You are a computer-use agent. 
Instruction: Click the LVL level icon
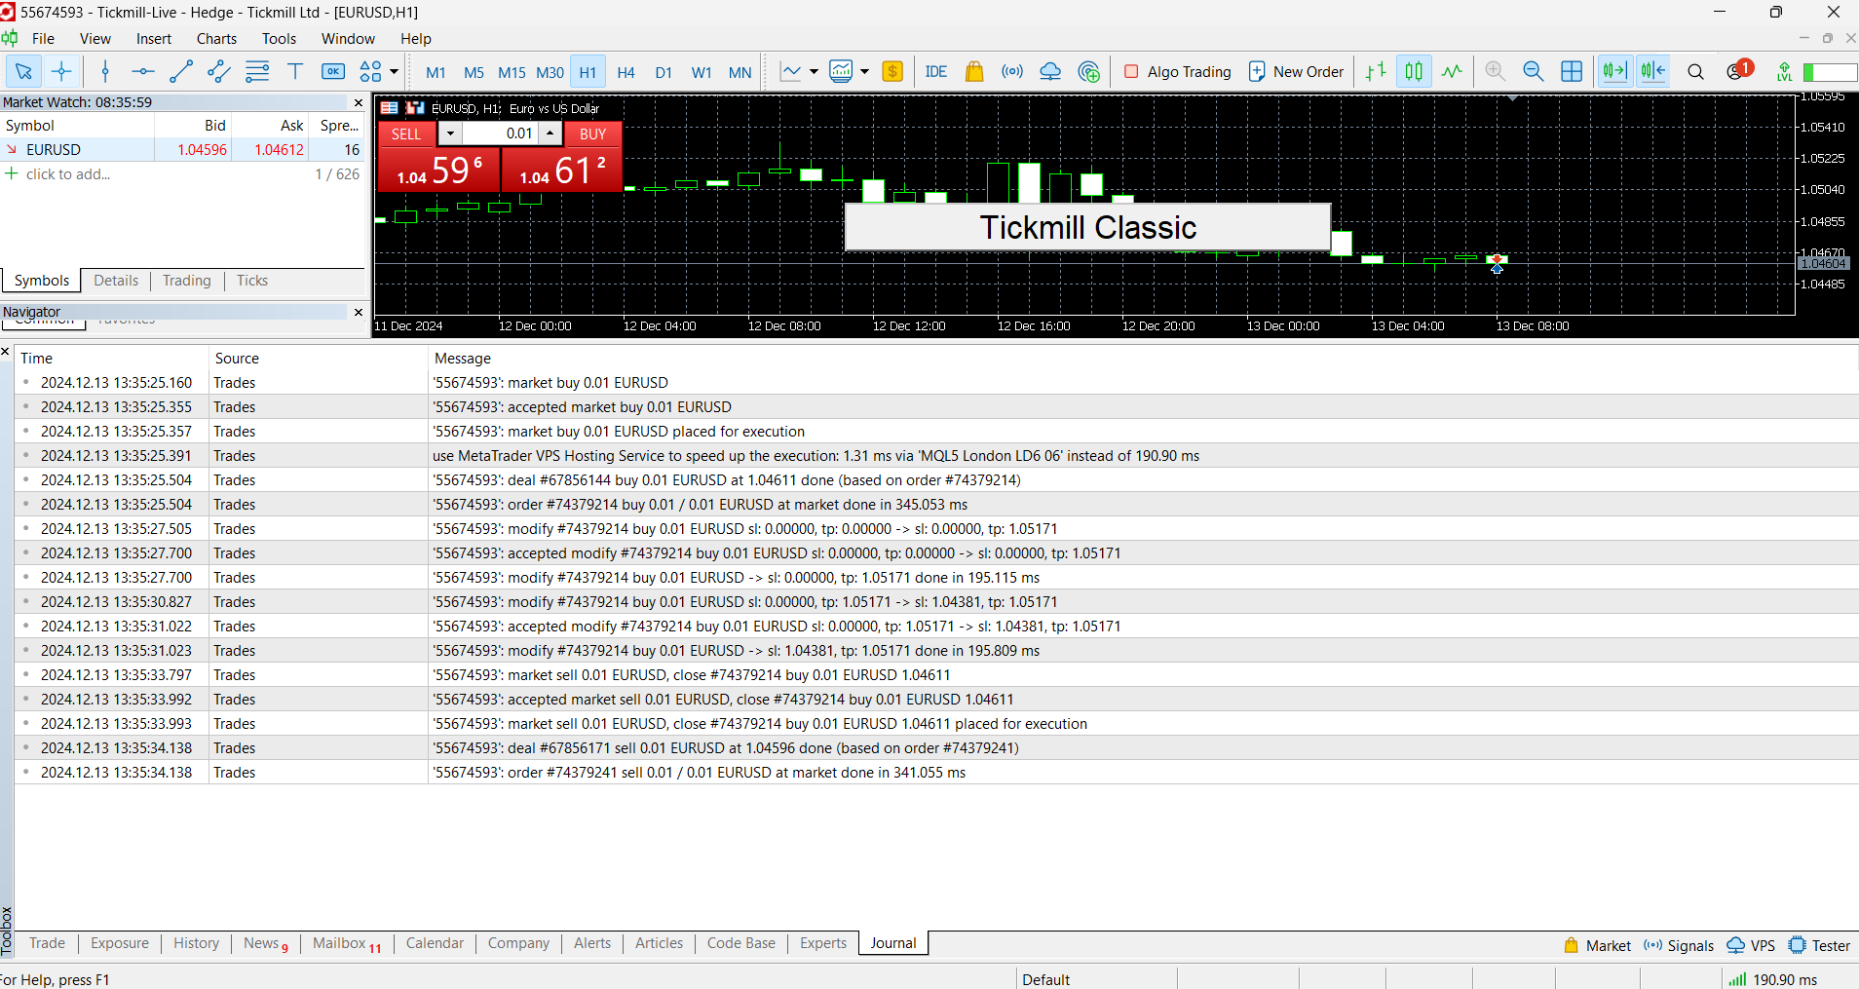1783,71
